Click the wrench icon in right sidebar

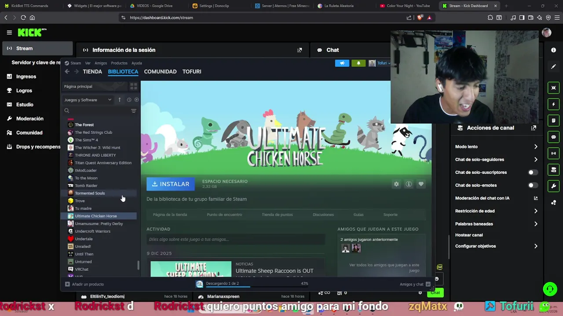click(554, 186)
